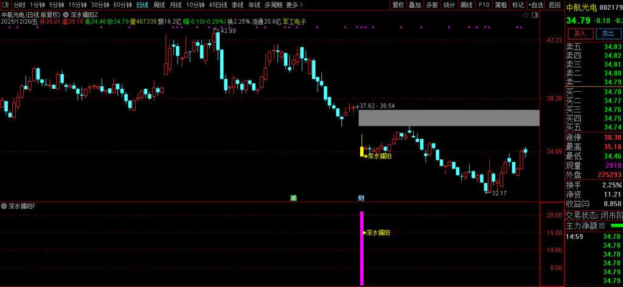
Task: Toggle 叠加 overlay mode
Action: click(415, 5)
